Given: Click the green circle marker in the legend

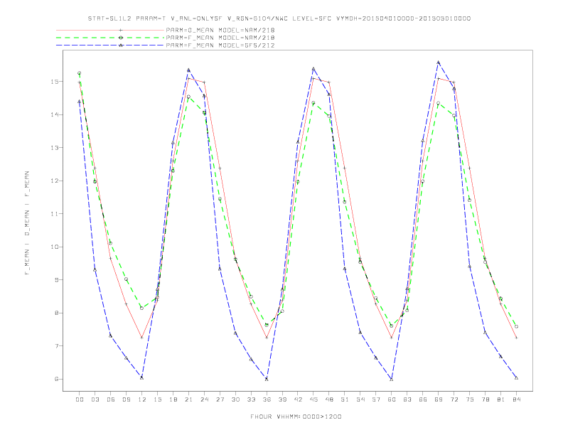Looking at the screenshot, I should [x=121, y=38].
